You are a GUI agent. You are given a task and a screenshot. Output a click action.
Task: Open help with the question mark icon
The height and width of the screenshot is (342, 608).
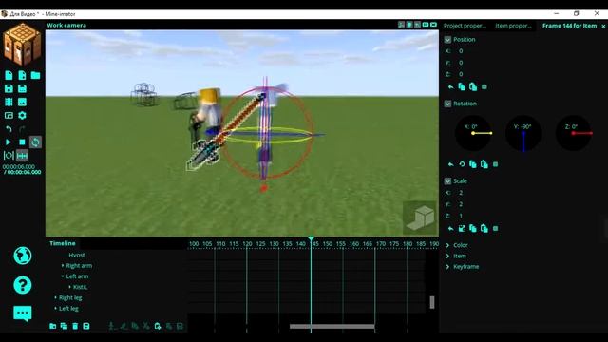[23, 285]
